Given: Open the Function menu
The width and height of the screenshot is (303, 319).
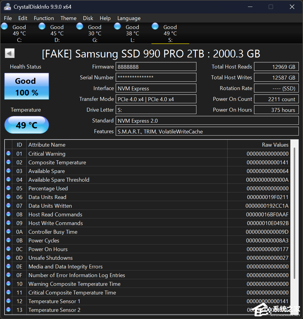Looking at the screenshot, I should 44,18.
